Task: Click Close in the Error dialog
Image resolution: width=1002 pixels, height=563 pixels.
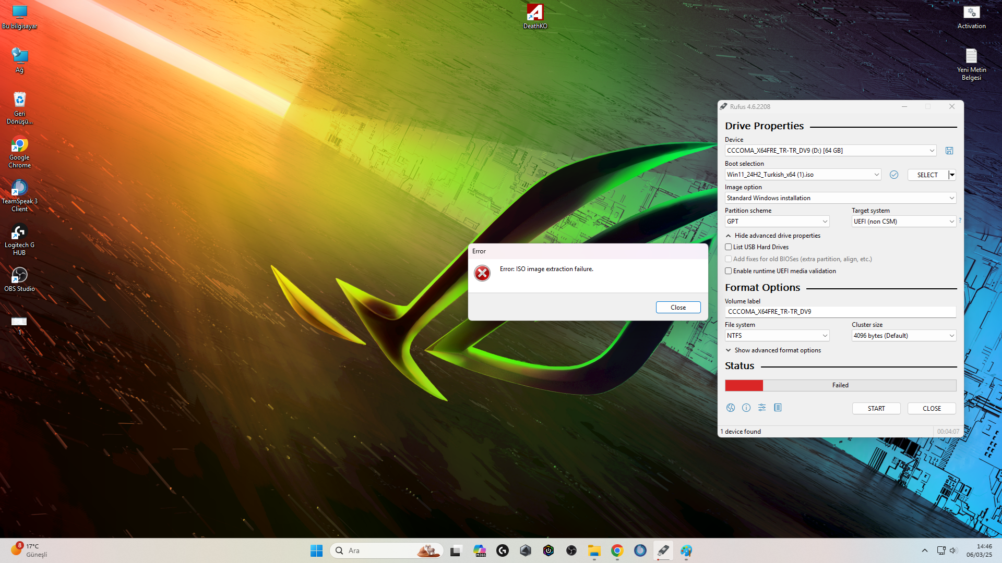Action: click(x=678, y=308)
